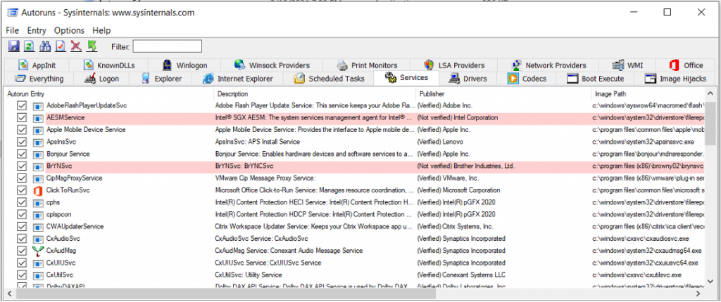Image resolution: width=721 pixels, height=302 pixels.
Task: Switch to the Everything tab
Action: (39, 79)
